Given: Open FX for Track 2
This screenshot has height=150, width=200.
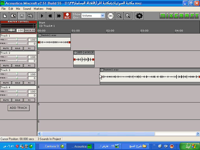Looking at the screenshot, I should pos(29,66).
